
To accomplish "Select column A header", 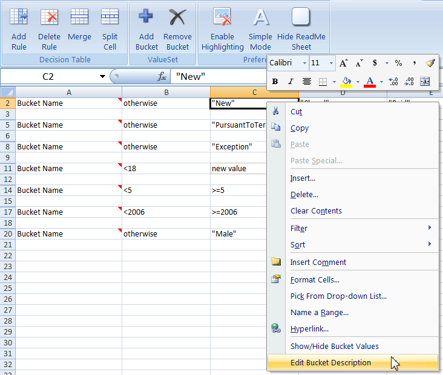I will (68, 93).
